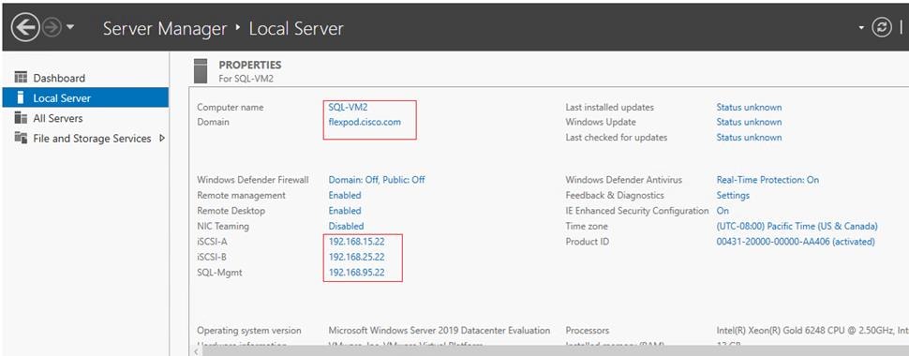Open the navigation history dropdown arrow
The width and height of the screenshot is (909, 356).
pyautogui.click(x=70, y=27)
